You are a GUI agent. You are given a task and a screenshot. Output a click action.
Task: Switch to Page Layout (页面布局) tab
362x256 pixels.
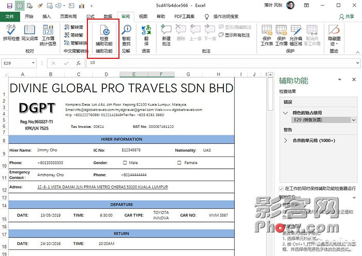tap(68, 17)
